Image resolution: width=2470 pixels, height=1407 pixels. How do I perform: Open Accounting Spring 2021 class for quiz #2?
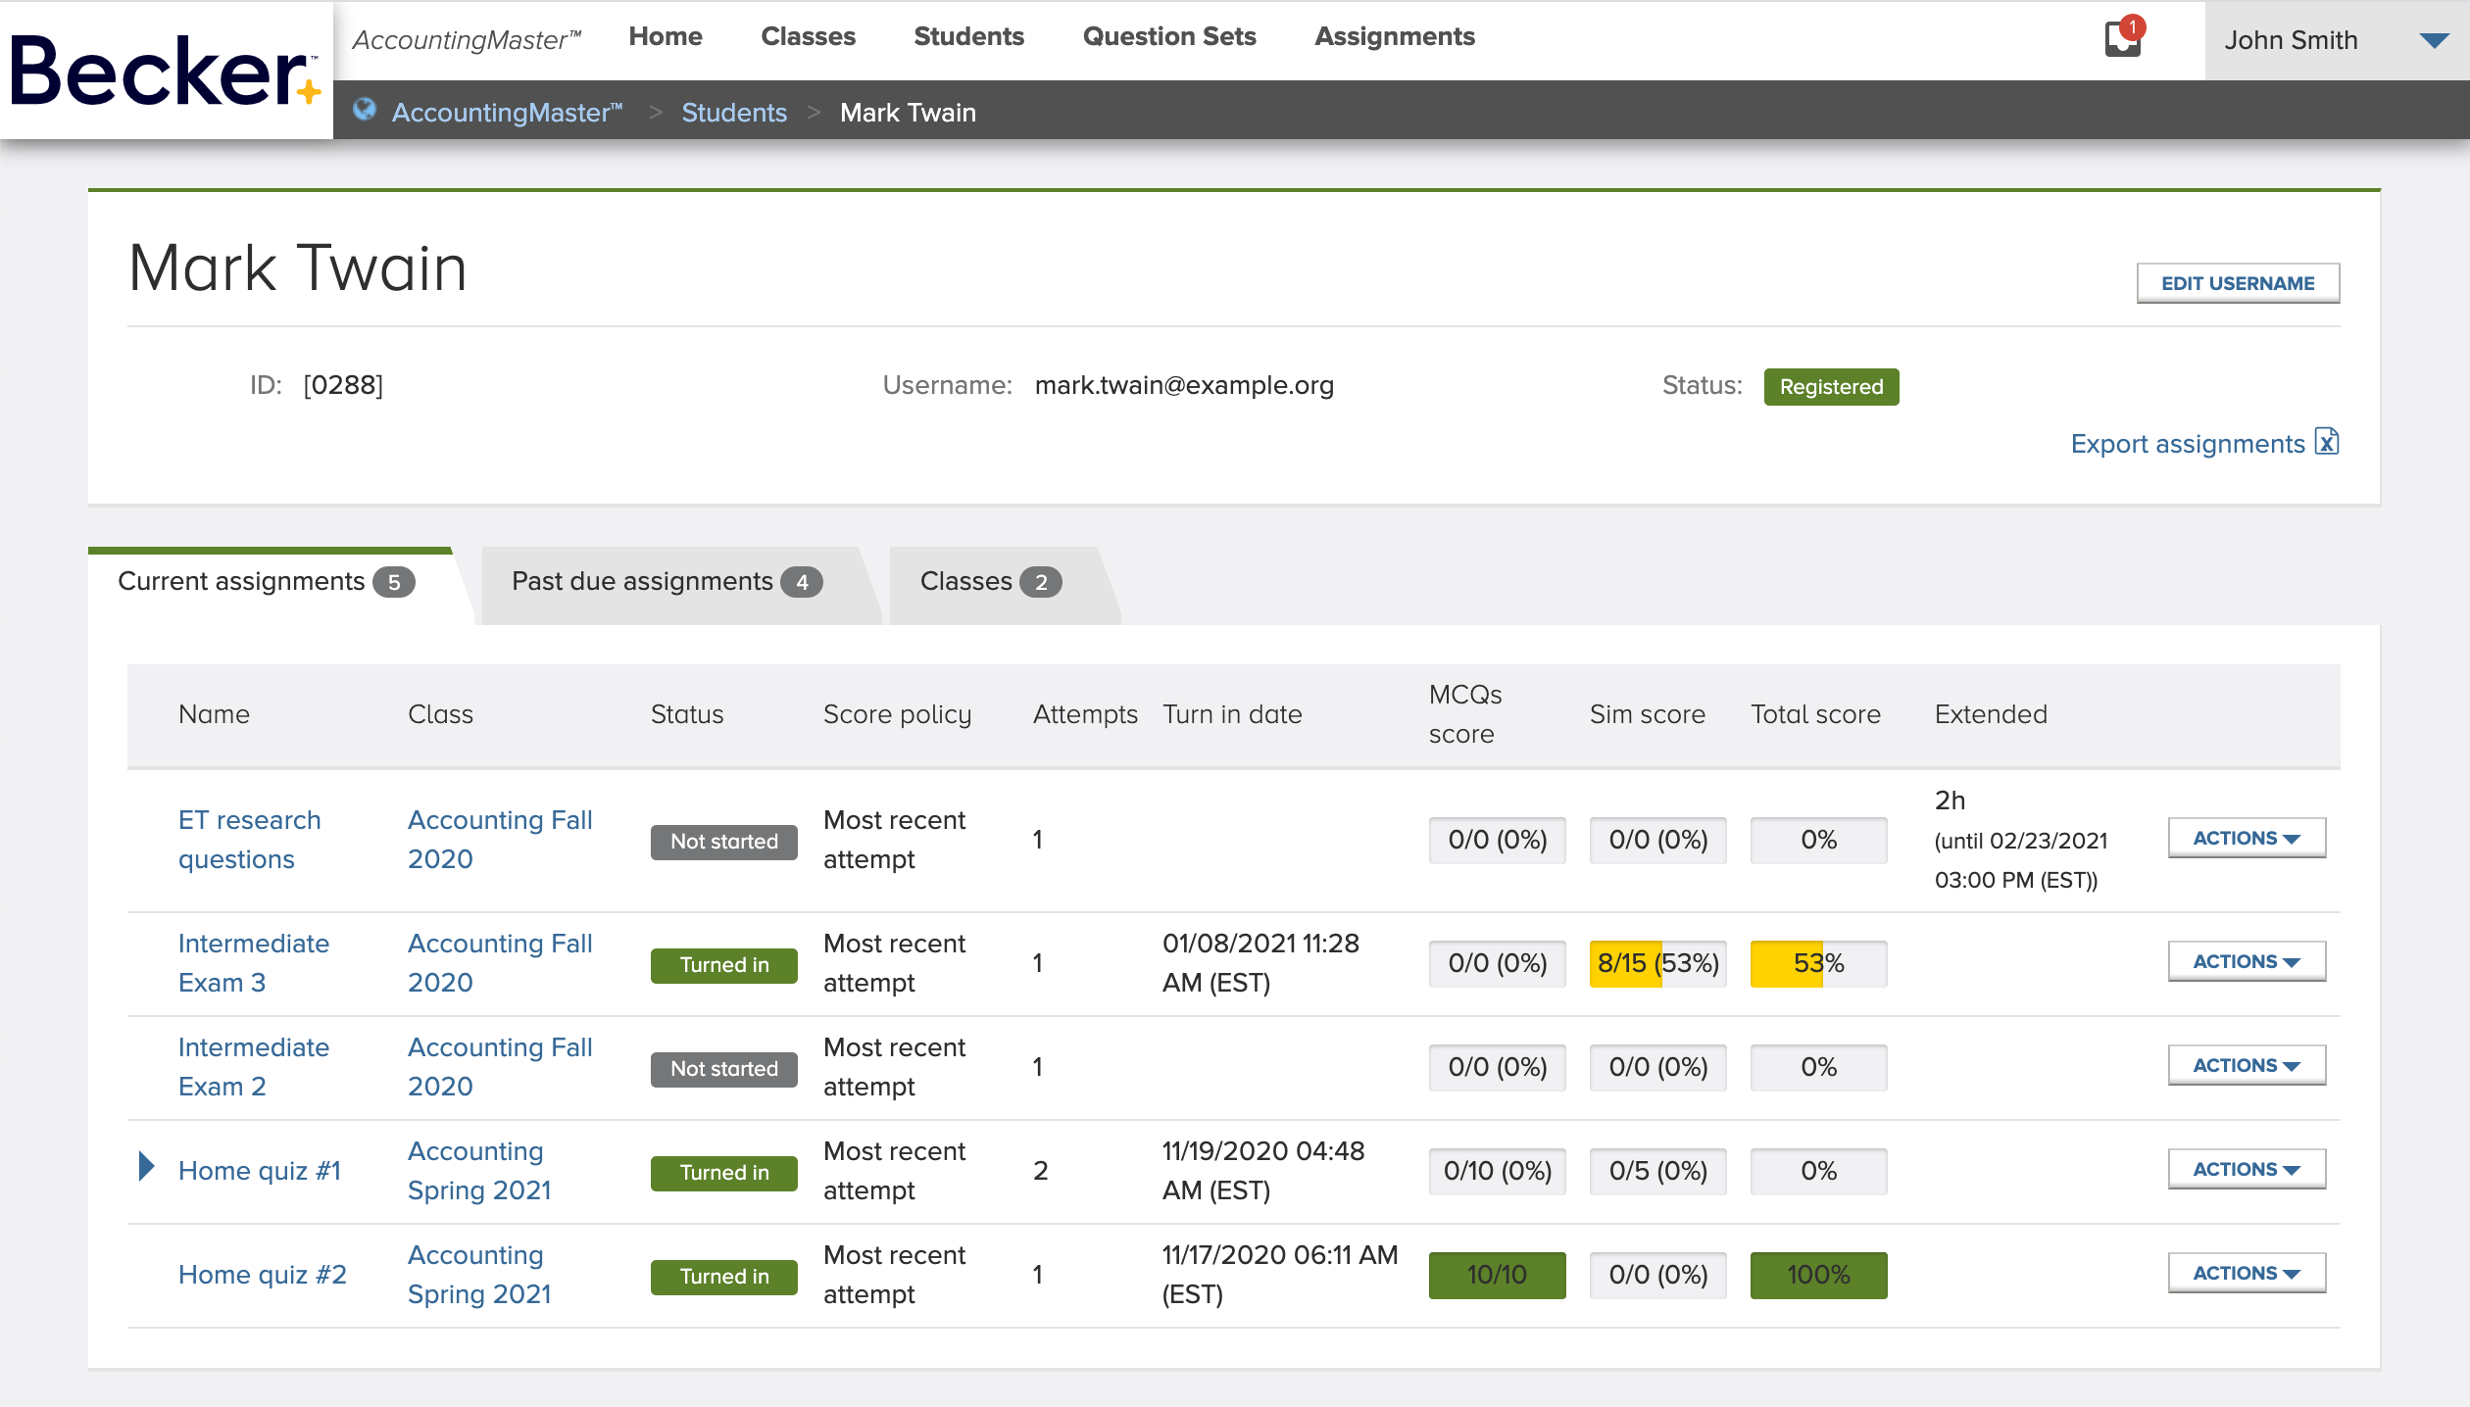tap(479, 1274)
